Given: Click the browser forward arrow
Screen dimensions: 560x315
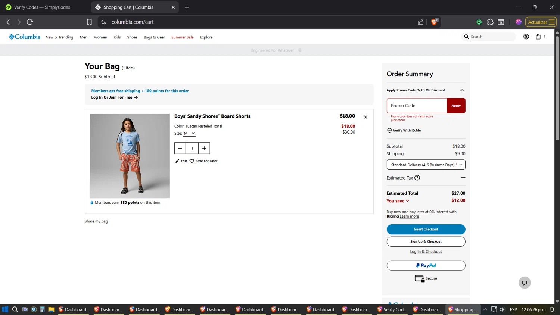Looking at the screenshot, I should click(19, 22).
